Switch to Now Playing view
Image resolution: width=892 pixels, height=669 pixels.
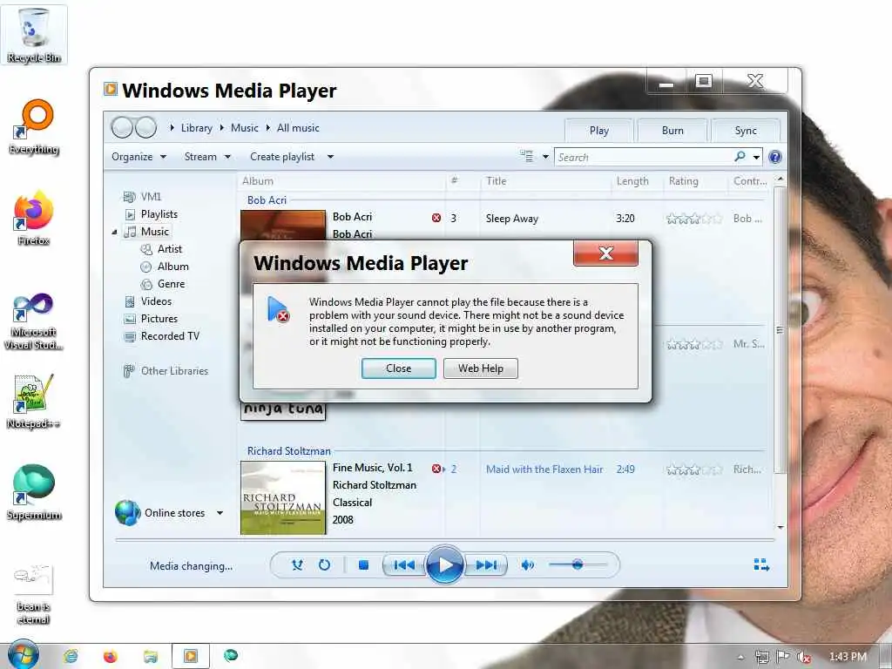click(x=761, y=564)
